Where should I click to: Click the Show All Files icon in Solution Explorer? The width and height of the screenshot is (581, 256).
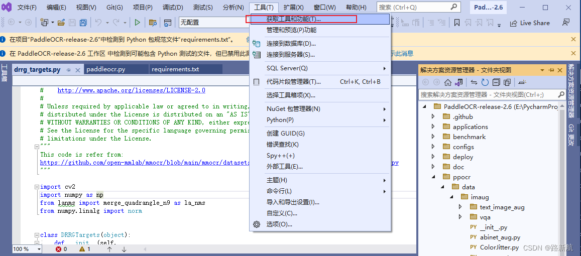(507, 82)
